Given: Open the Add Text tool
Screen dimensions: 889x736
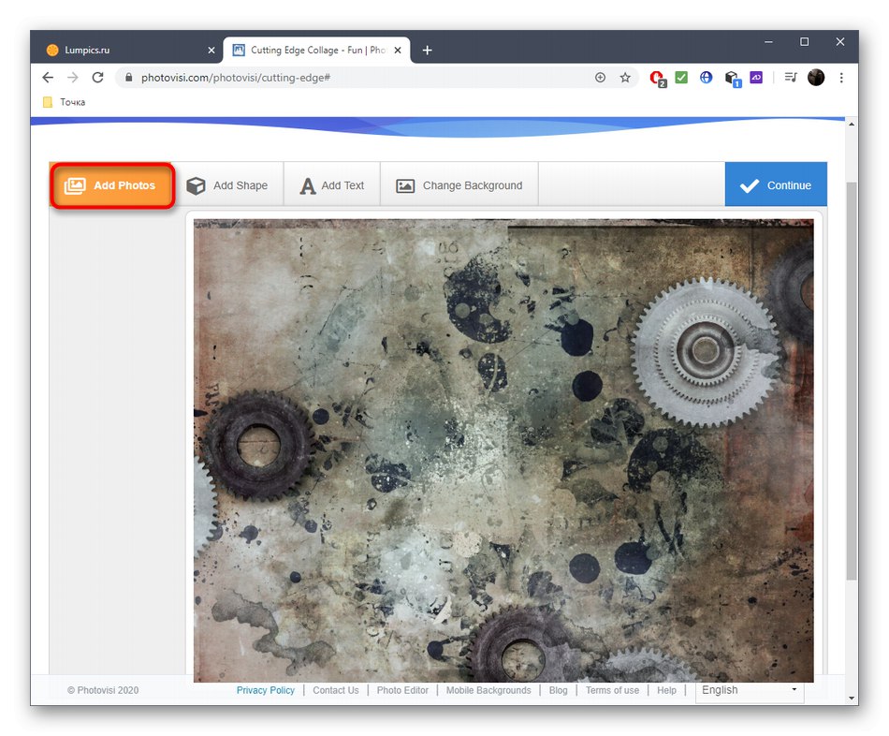Looking at the screenshot, I should click(x=331, y=185).
